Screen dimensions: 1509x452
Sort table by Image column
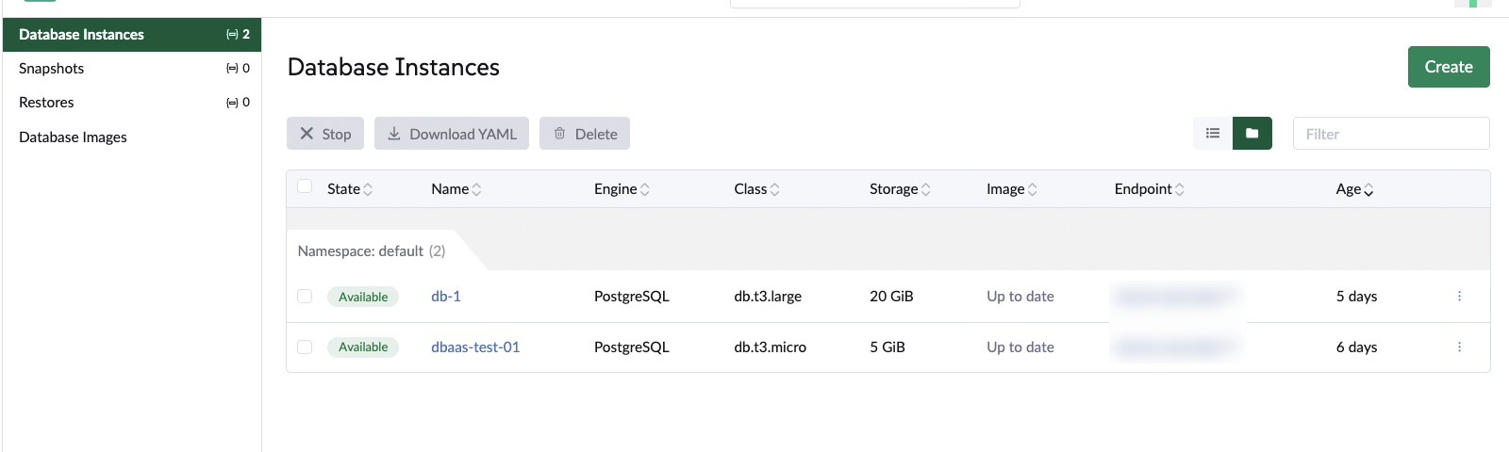click(x=1012, y=189)
